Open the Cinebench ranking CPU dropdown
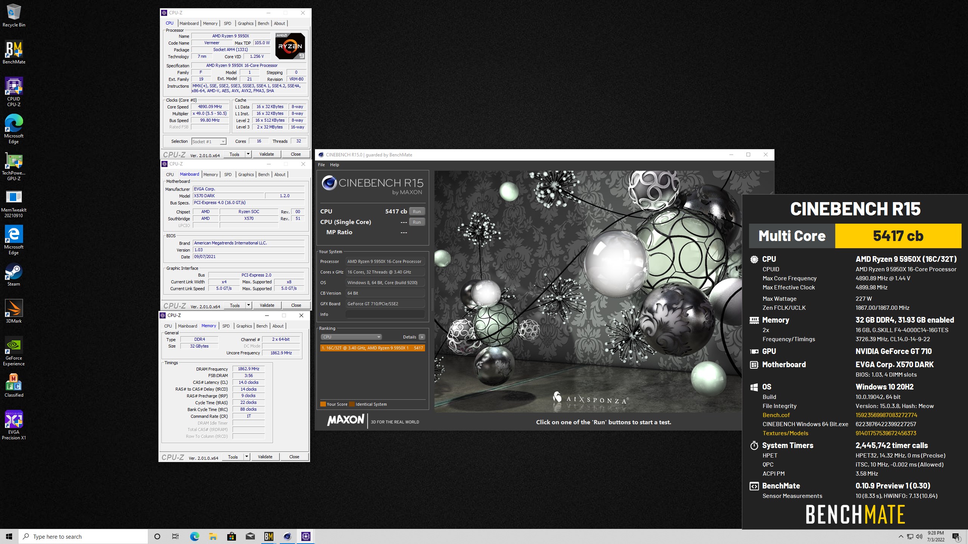968x544 pixels. (351, 337)
